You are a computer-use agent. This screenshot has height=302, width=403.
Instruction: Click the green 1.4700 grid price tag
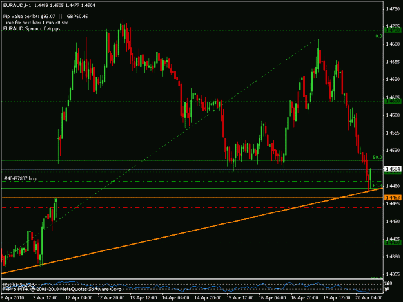[393, 30]
